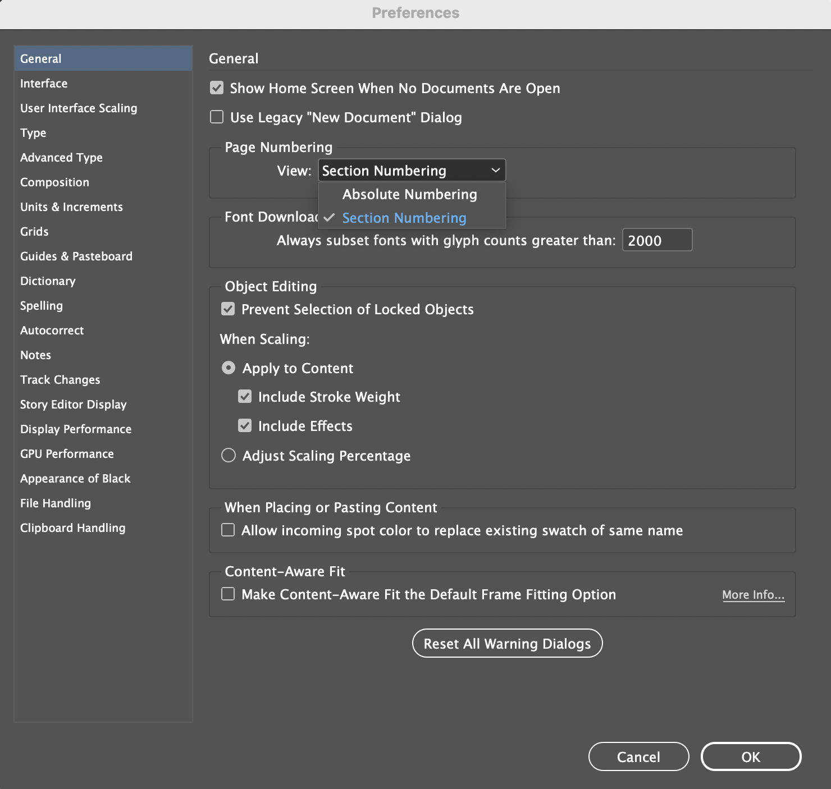
Task: Choose Absolute Numbering from dropdown list
Action: [409, 194]
